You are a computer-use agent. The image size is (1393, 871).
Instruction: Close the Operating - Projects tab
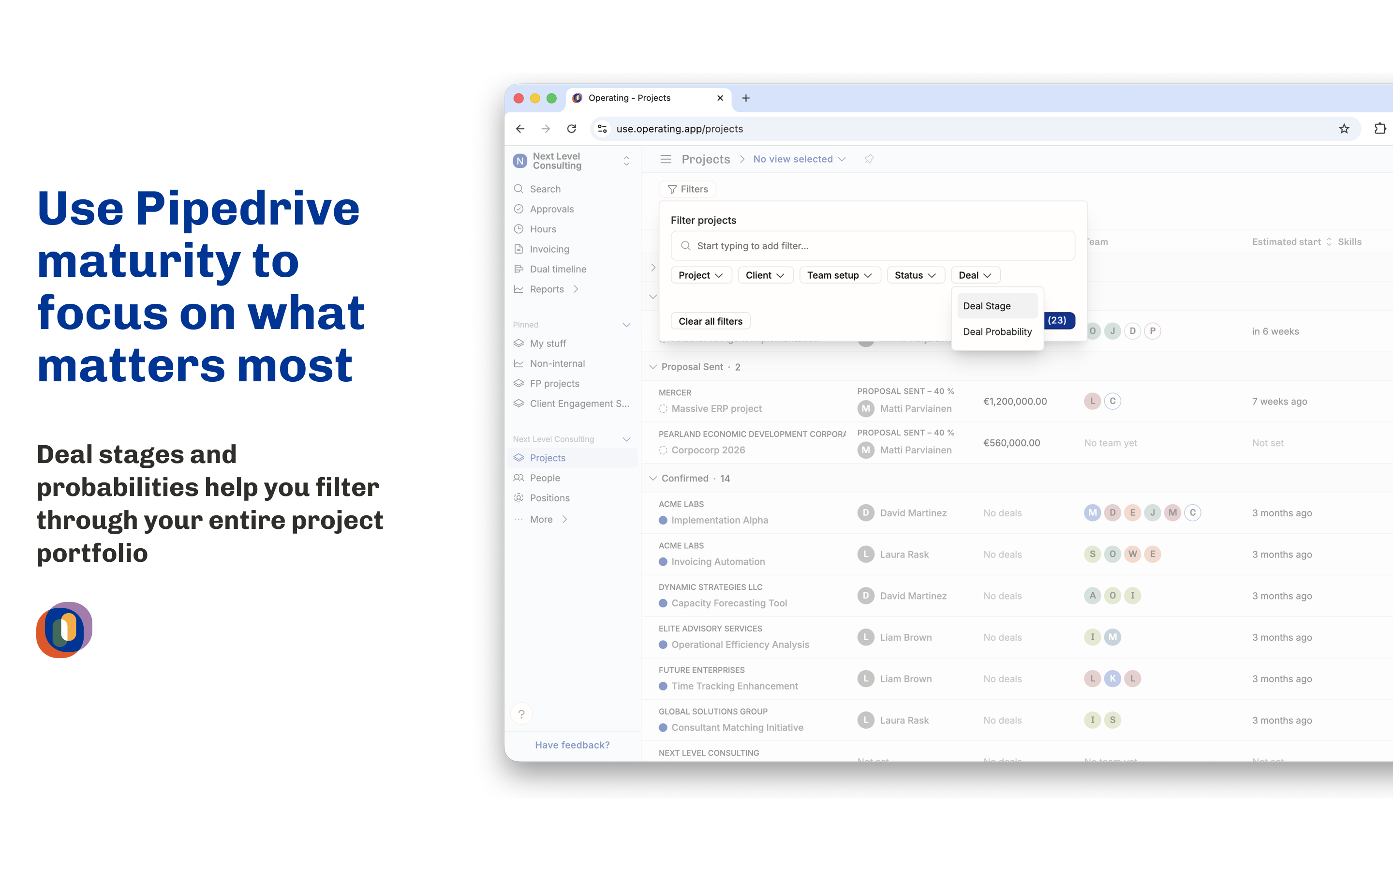tap(720, 98)
